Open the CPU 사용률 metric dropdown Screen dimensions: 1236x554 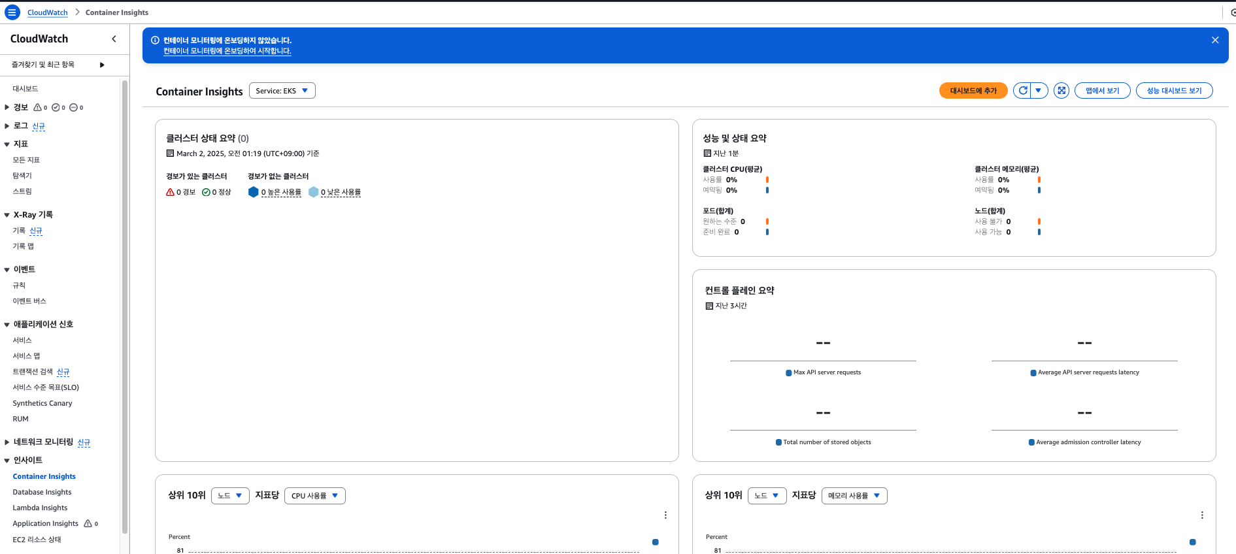314,496
